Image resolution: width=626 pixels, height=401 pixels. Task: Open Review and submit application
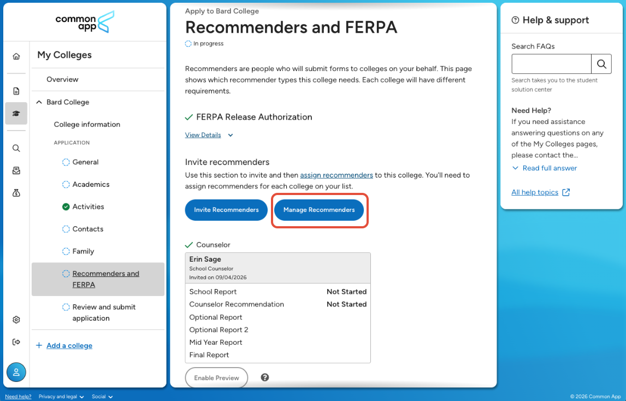tap(104, 312)
